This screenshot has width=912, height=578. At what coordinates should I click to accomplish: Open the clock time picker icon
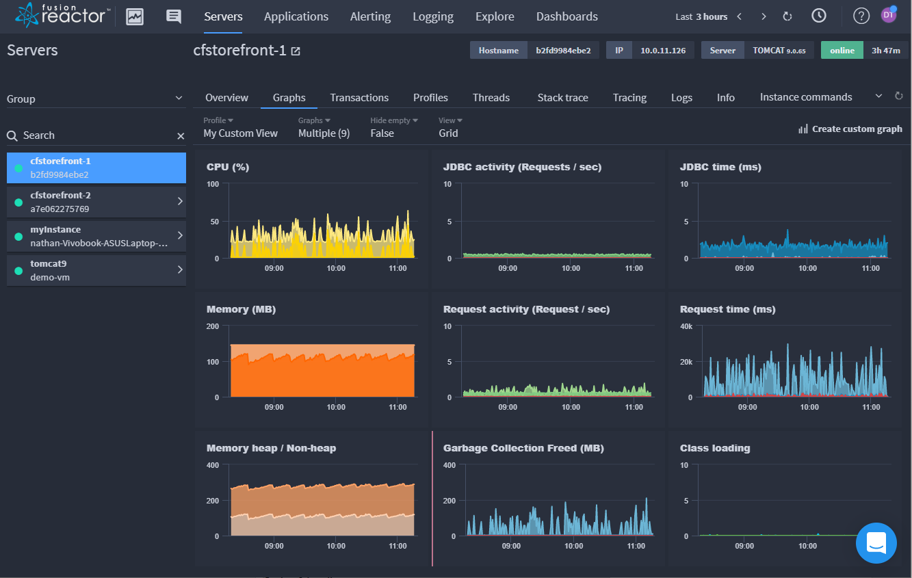pyautogui.click(x=818, y=16)
